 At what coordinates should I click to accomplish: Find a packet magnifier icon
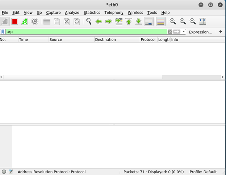(x=89, y=22)
